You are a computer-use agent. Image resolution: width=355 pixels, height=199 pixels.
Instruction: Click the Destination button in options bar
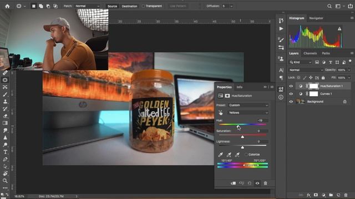point(129,6)
